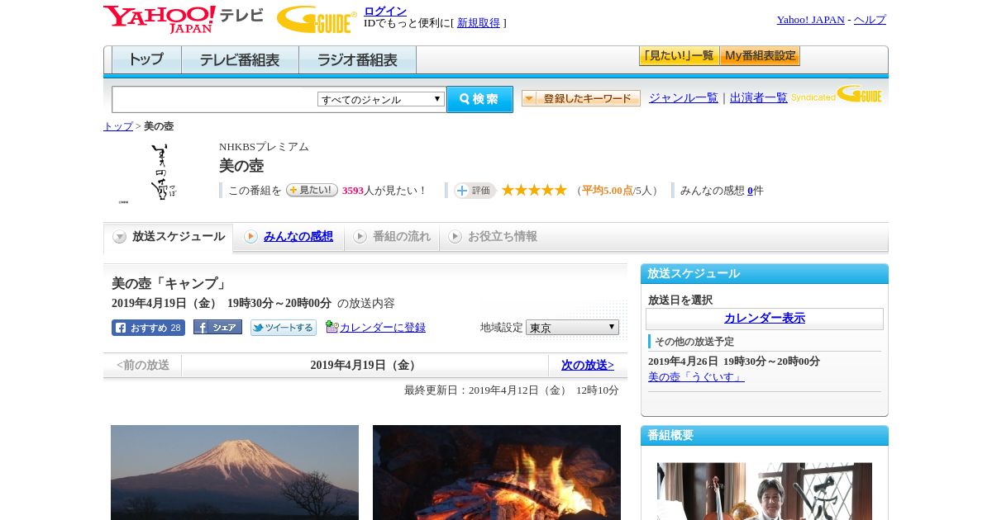992x520 pixels.
Task: Click the 2019年4月26日 schedule time text
Action: (734, 362)
